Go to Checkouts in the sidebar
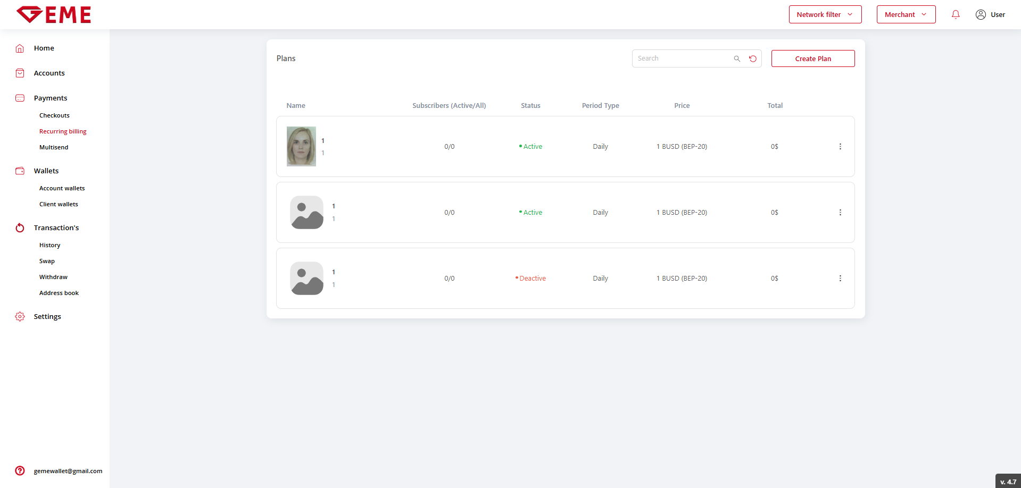Image resolution: width=1021 pixels, height=488 pixels. (x=54, y=115)
